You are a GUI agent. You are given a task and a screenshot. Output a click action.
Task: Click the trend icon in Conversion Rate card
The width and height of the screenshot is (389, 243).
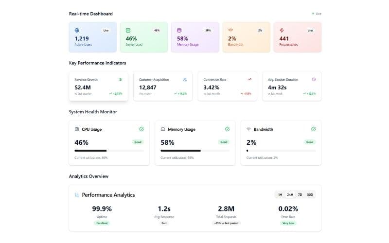pyautogui.click(x=249, y=79)
